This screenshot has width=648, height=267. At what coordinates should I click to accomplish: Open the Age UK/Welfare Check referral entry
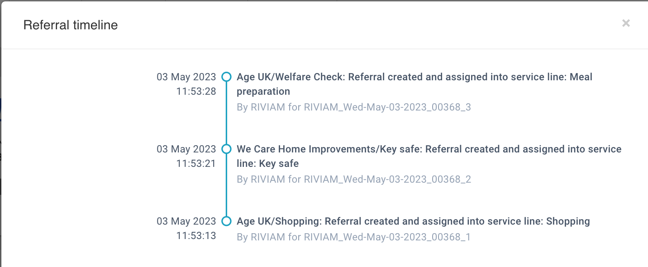(x=414, y=77)
